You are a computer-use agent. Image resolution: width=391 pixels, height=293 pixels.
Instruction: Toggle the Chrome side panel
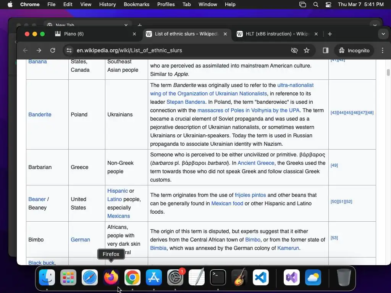(x=325, y=50)
